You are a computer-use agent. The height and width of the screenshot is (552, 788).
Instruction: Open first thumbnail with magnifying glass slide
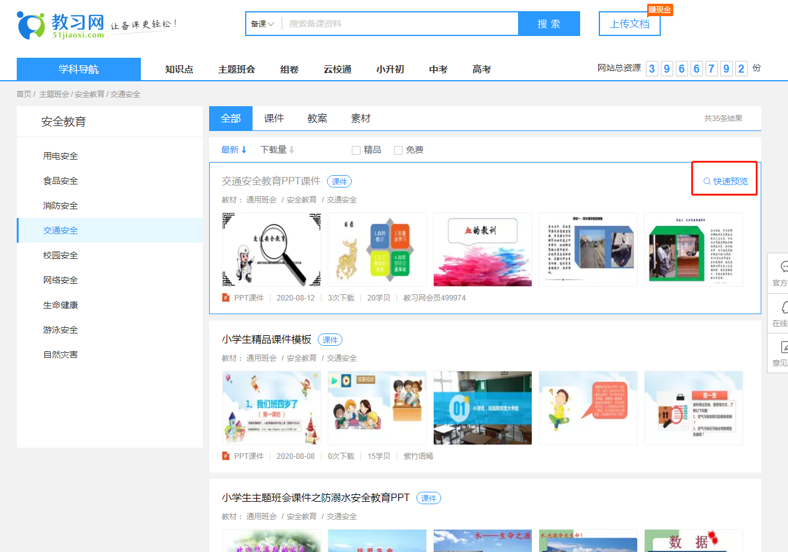click(272, 250)
